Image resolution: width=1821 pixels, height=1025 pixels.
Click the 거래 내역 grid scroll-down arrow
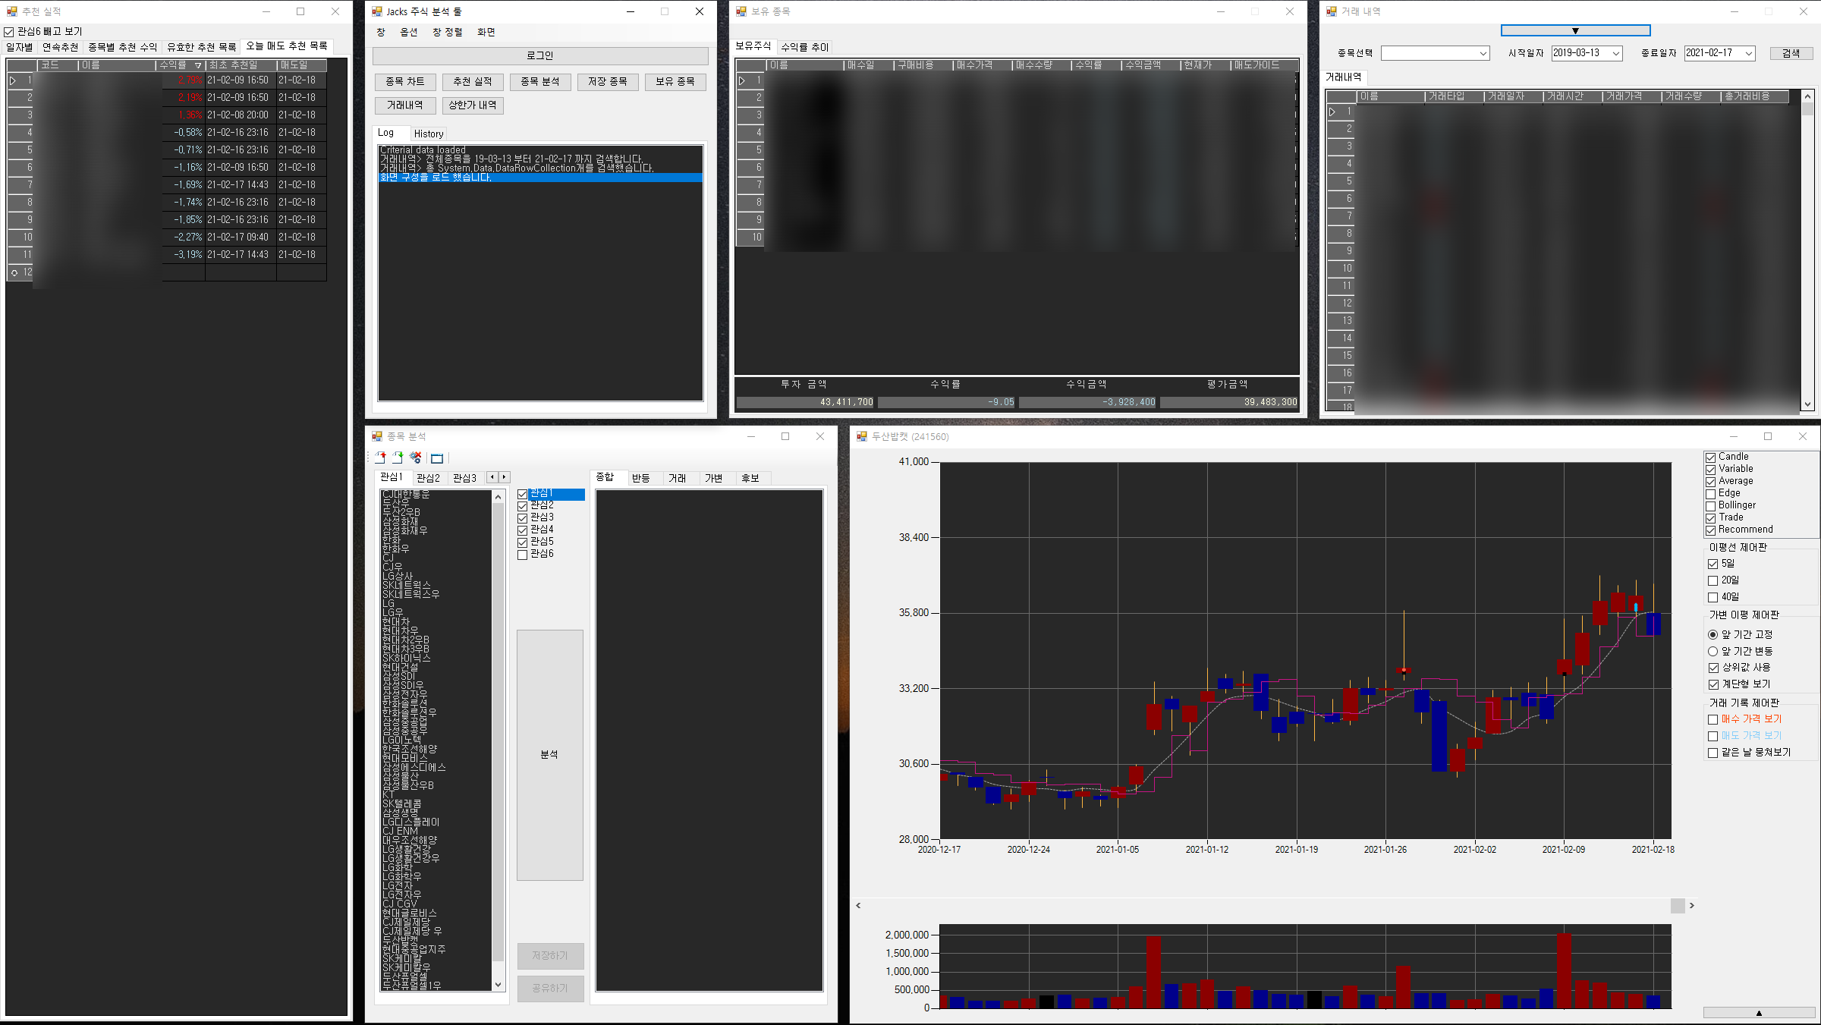click(1807, 404)
